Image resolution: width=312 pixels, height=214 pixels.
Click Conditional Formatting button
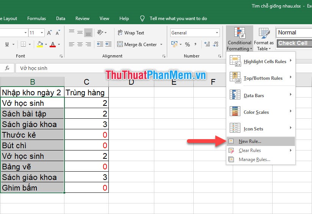point(240,39)
